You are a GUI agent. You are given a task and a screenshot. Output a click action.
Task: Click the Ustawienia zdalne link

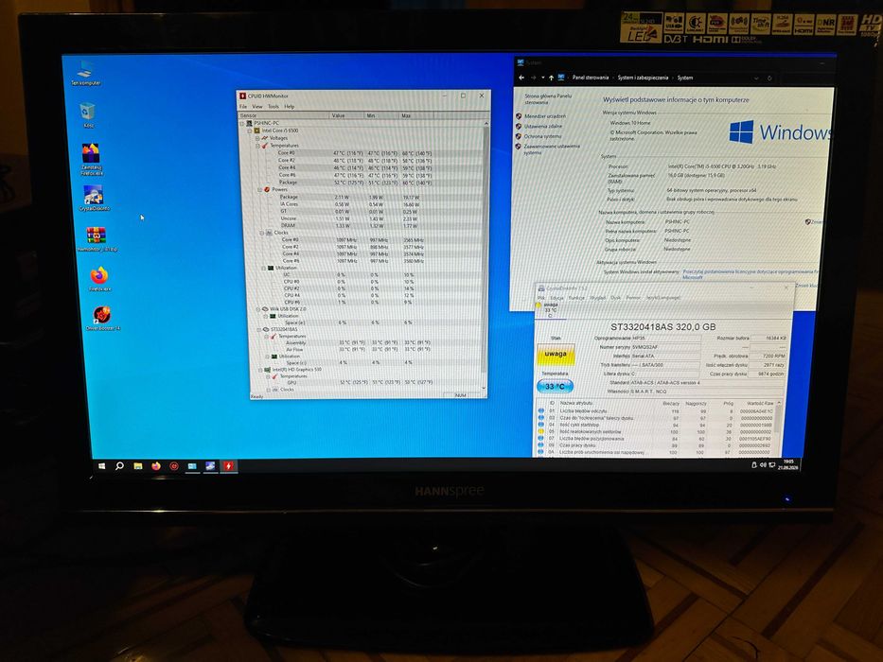(543, 126)
